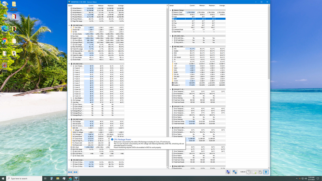The width and height of the screenshot is (322, 181).
Task: Expand the Core Ratios row
Action: click(x=71, y=58)
